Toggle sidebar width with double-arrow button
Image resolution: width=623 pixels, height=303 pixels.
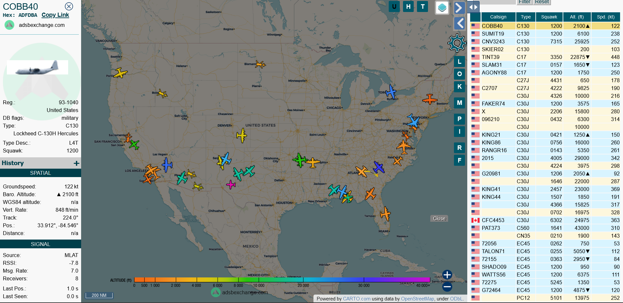[473, 7]
